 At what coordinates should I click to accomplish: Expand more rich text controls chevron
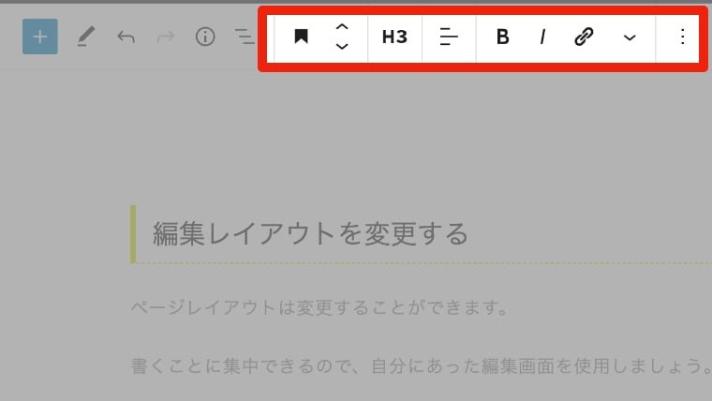tap(630, 37)
